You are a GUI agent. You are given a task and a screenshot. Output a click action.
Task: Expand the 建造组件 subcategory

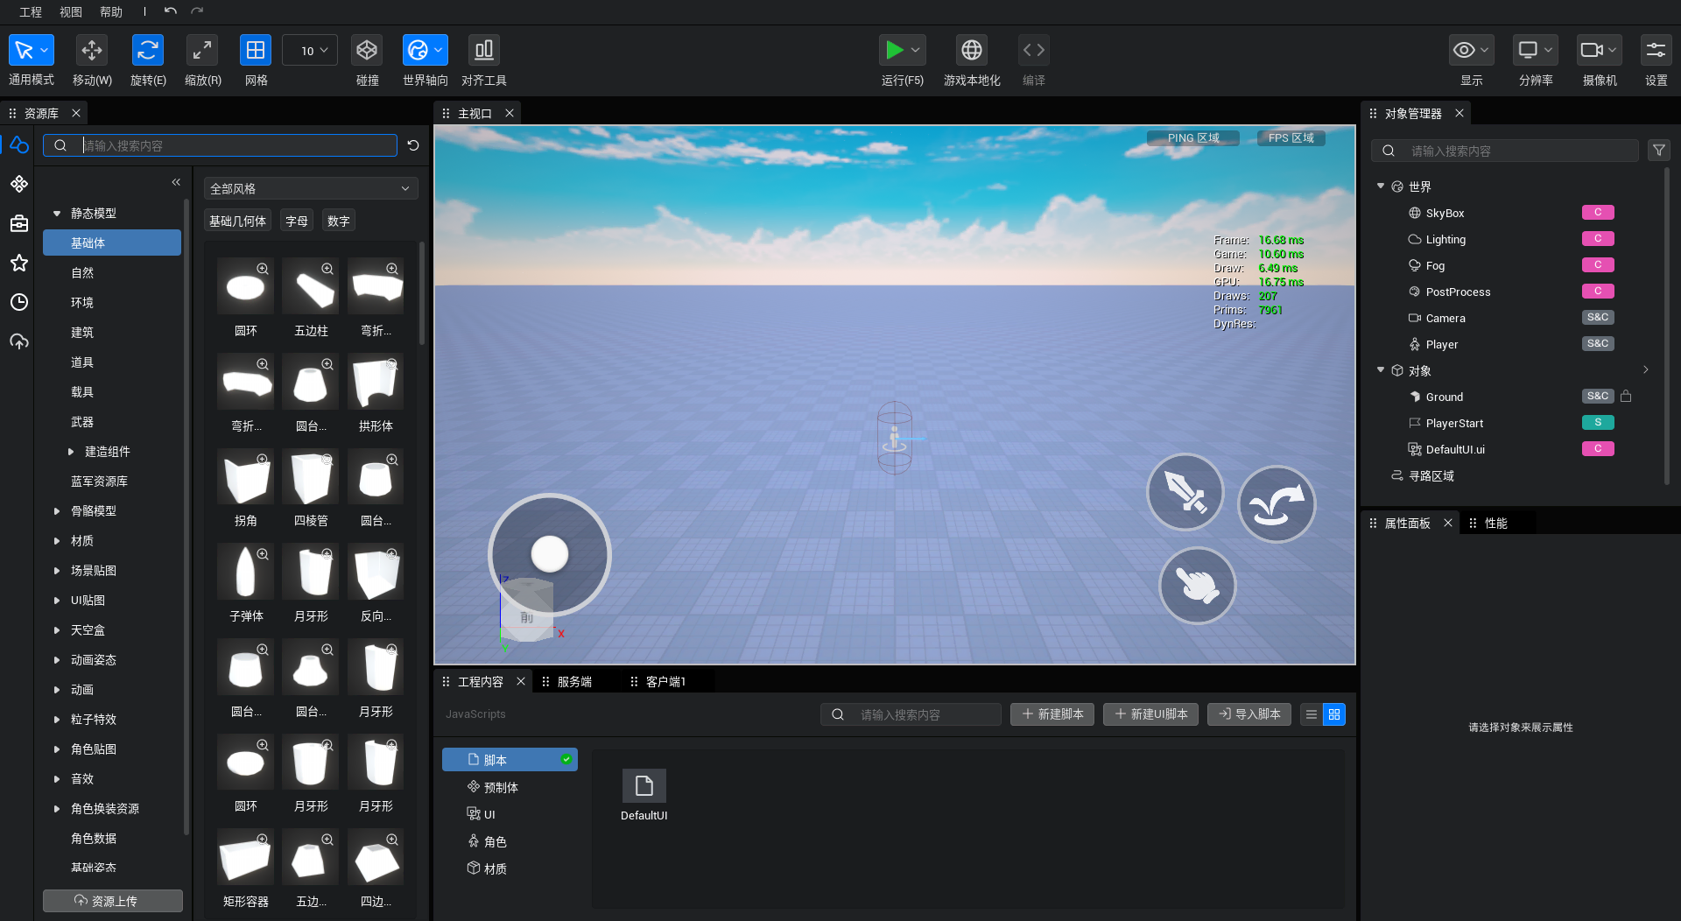point(71,452)
